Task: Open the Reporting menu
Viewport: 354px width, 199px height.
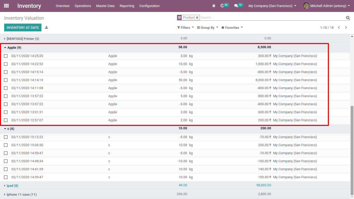Action: point(127,6)
